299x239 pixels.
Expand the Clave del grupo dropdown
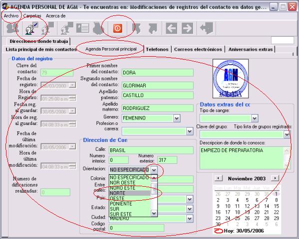[287, 134]
